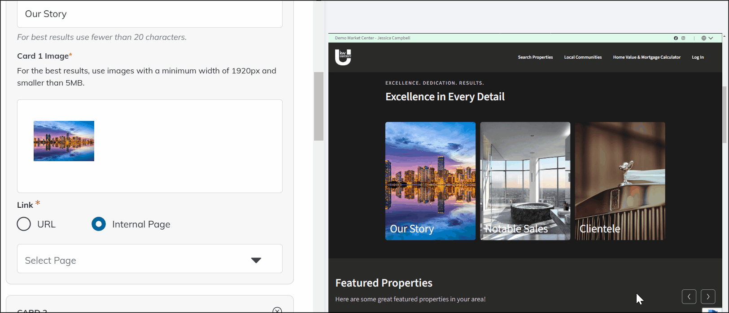Click the globe language icon
Image resolution: width=729 pixels, height=313 pixels.
pyautogui.click(x=704, y=38)
